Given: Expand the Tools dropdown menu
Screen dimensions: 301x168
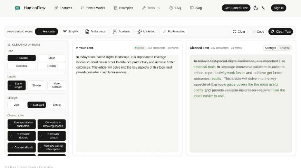Looking at the screenshot, I should [151, 8].
